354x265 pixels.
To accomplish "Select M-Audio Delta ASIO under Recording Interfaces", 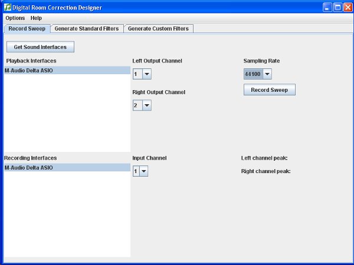I will tap(66, 168).
